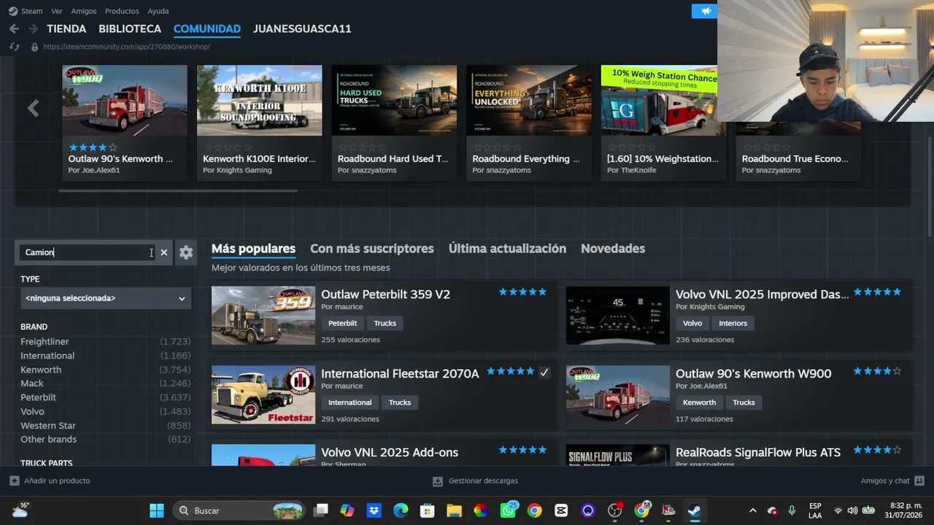Switch to Steam in the taskbar
The height and width of the screenshot is (525, 934).
[x=695, y=510]
